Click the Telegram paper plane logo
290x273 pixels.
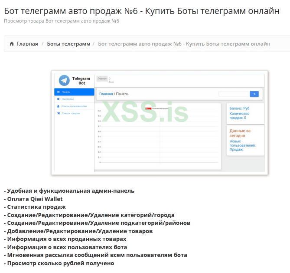point(64,81)
